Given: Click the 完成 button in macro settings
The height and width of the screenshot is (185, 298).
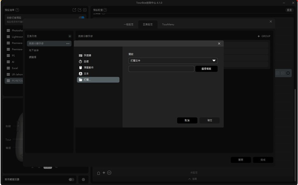Looking at the screenshot, I should pyautogui.click(x=263, y=160).
